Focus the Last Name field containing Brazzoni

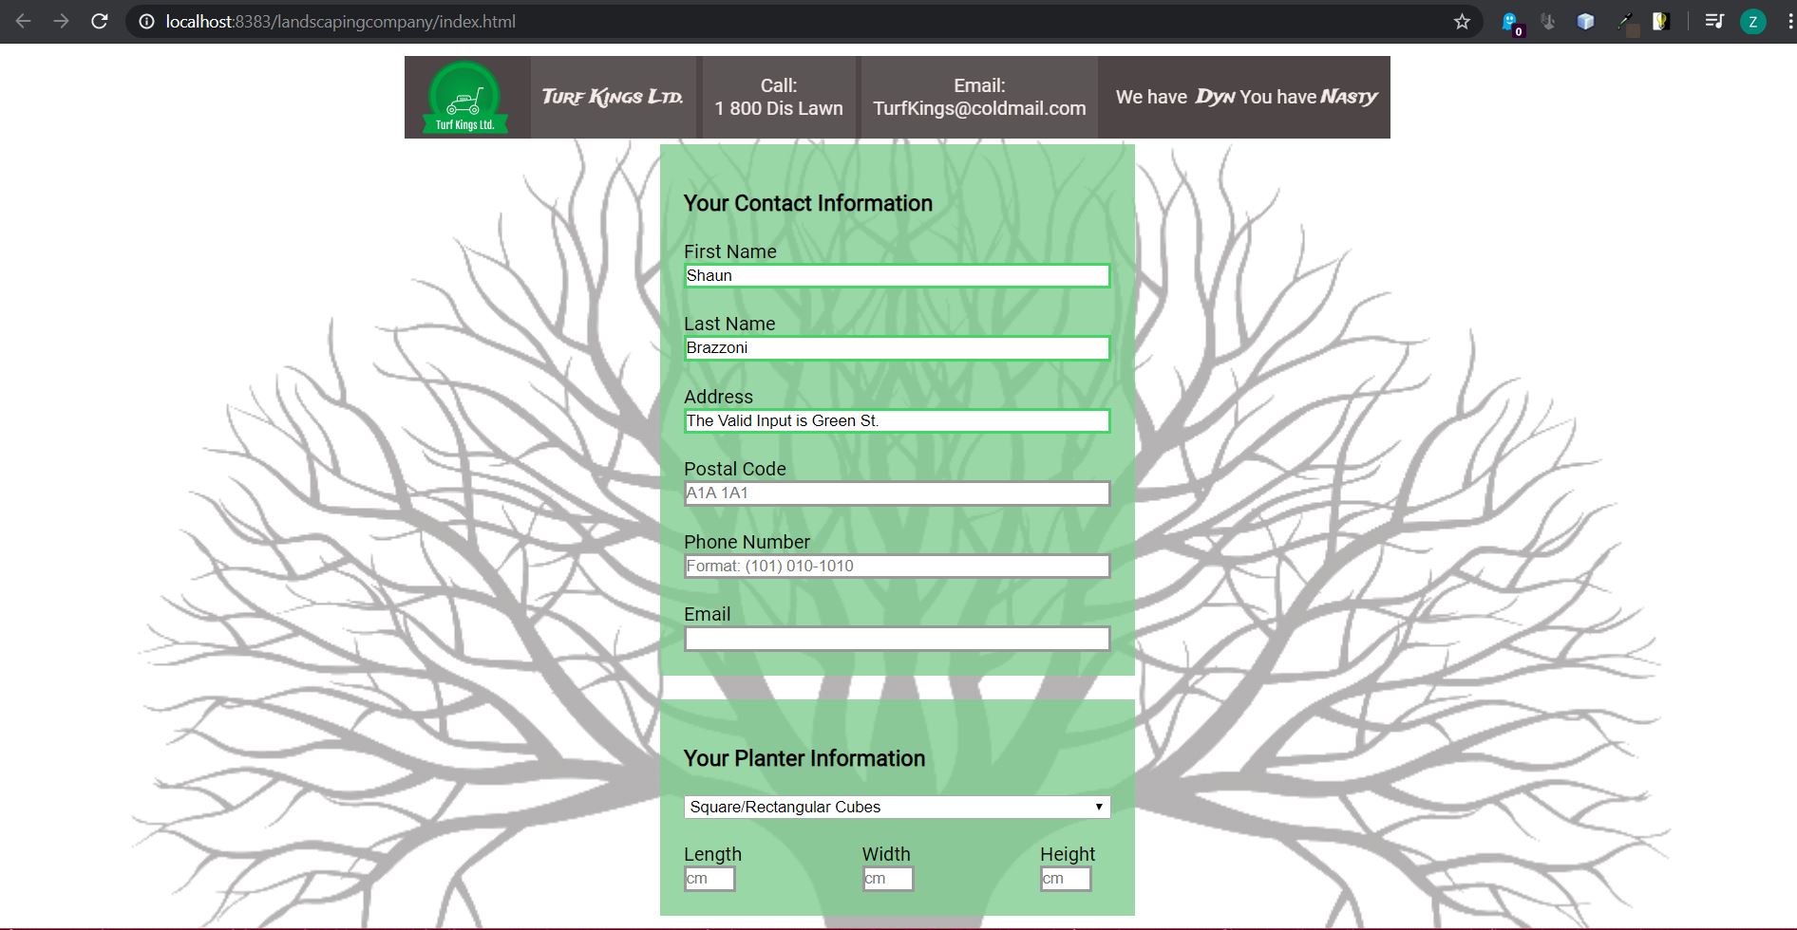coord(897,348)
